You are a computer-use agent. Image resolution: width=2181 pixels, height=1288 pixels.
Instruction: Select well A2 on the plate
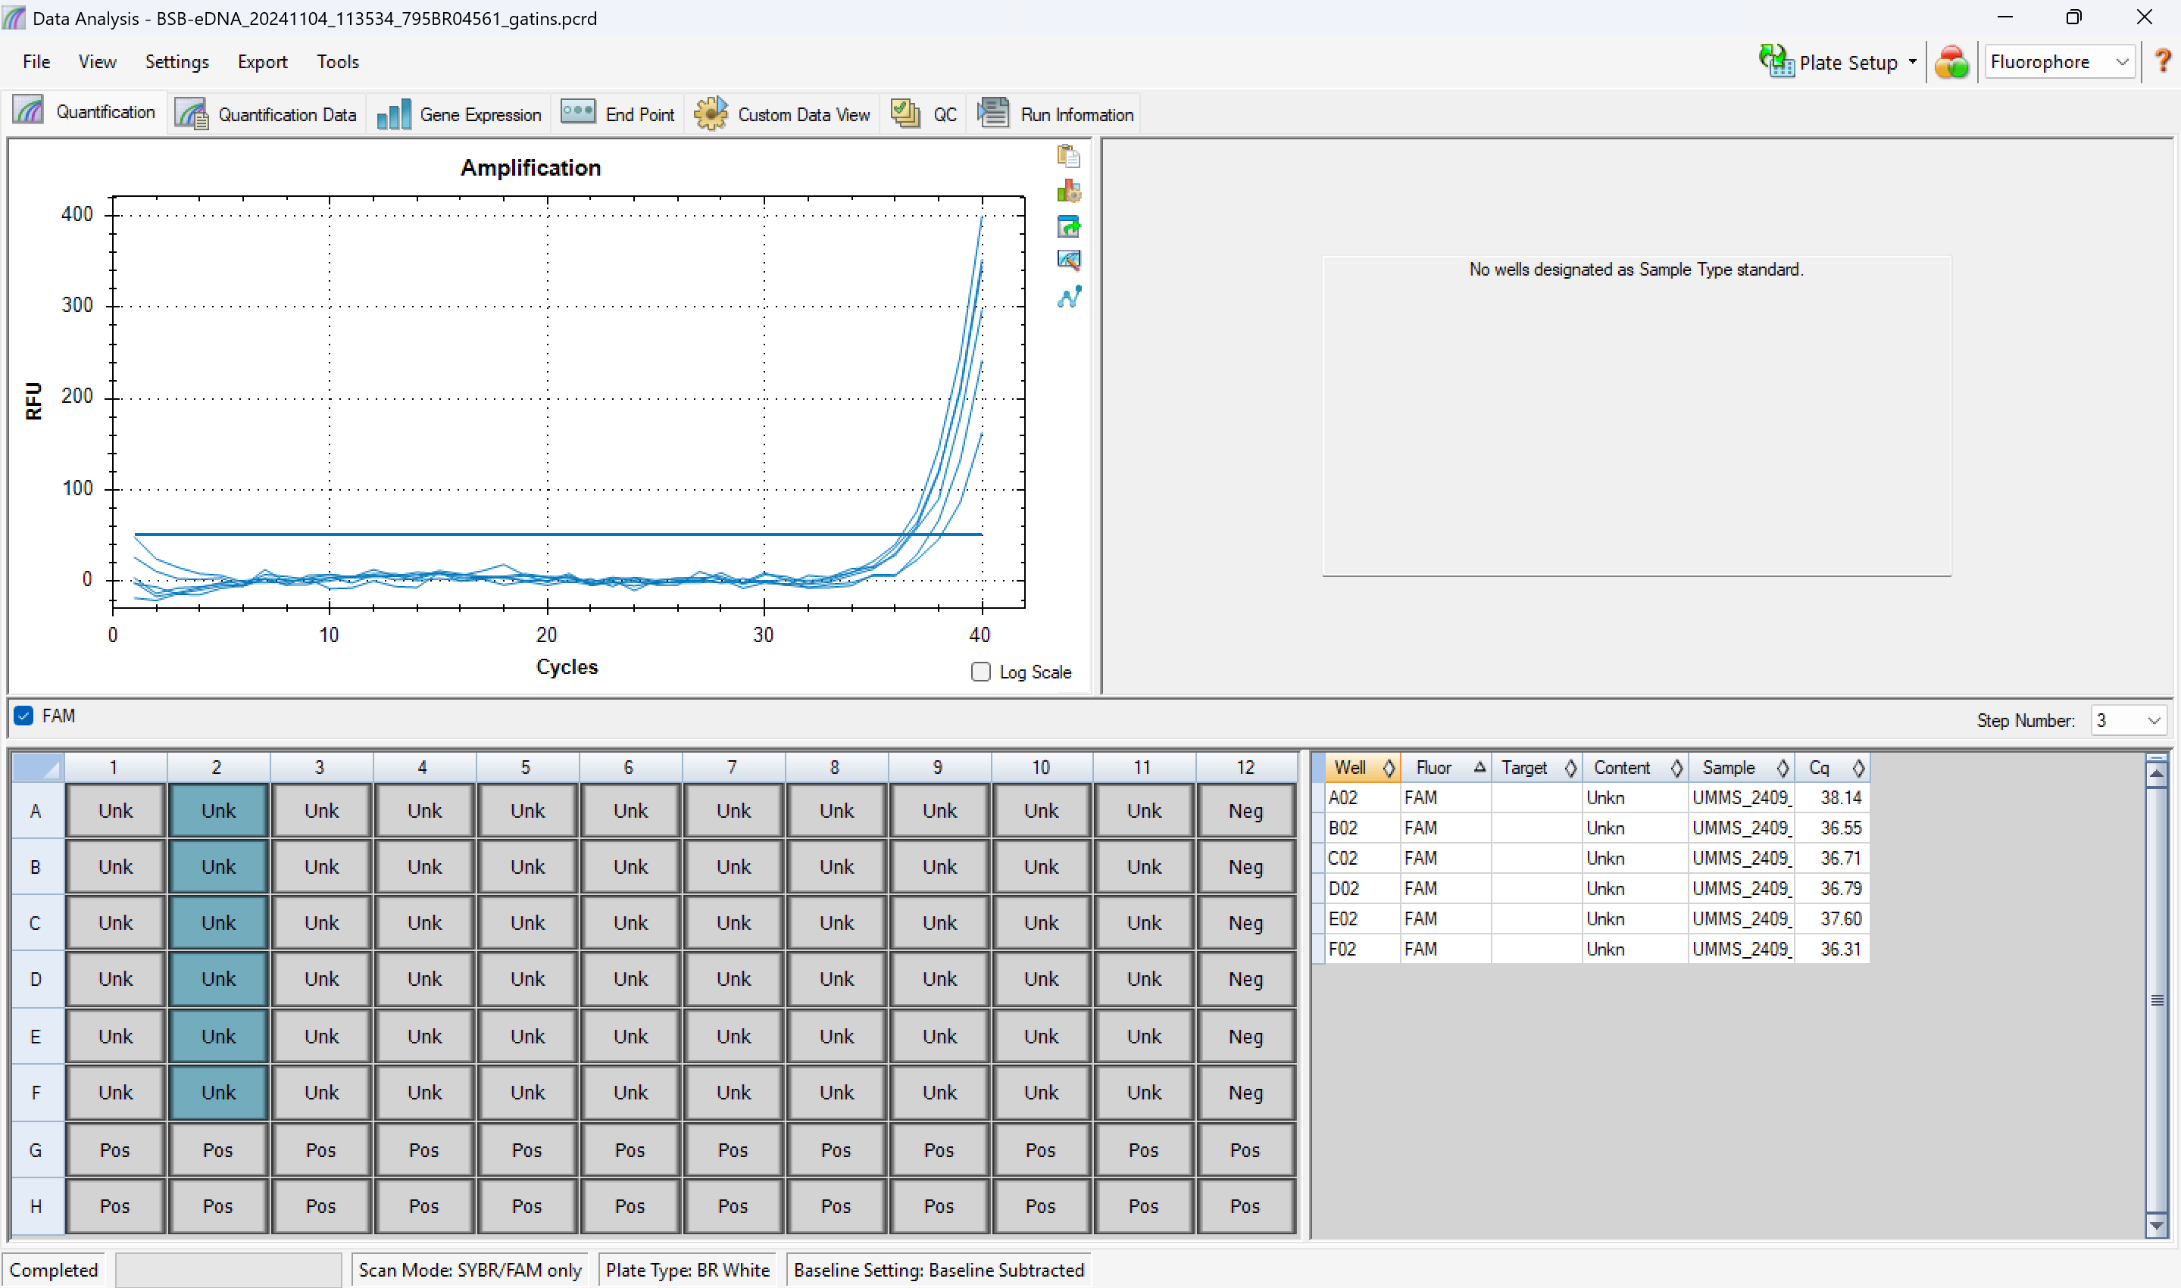pyautogui.click(x=218, y=811)
